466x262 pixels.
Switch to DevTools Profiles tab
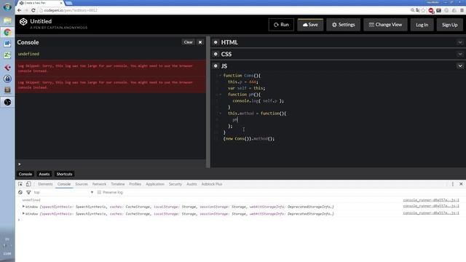tap(135, 184)
